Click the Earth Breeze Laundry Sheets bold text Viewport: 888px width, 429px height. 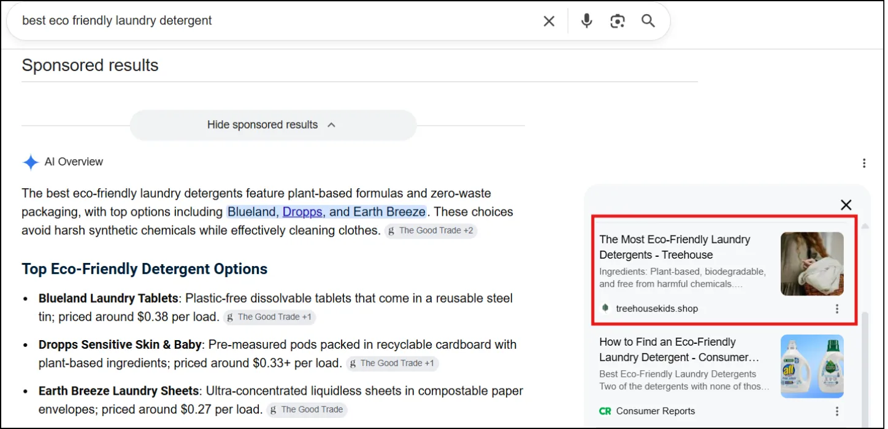119,391
